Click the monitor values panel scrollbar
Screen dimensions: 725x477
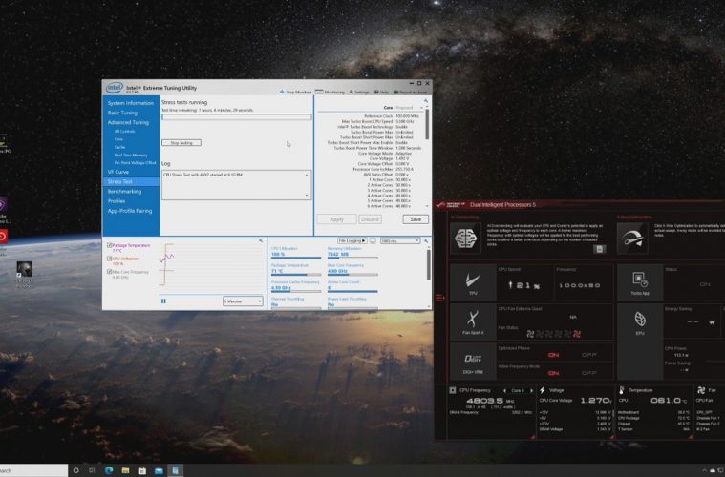[x=429, y=264]
